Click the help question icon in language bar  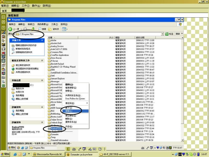pos(100,149)
